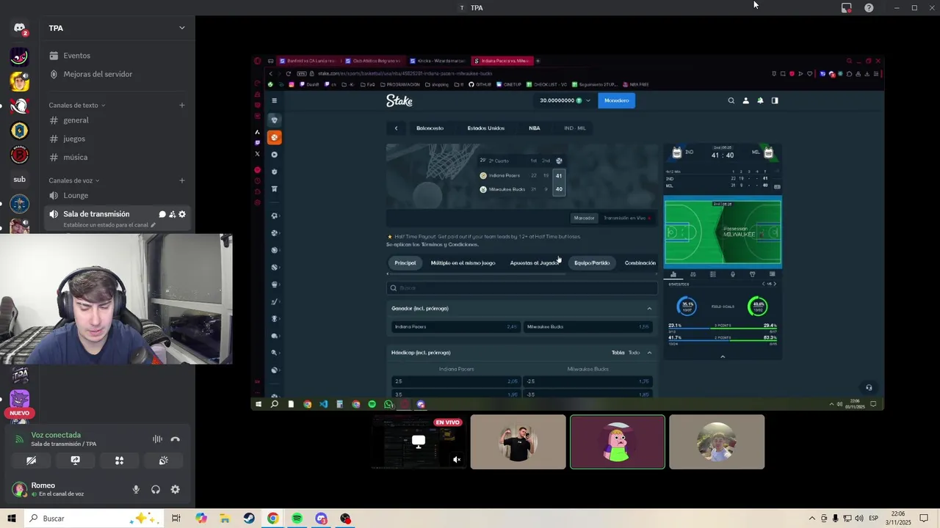Switch Hándicap view to Todo
The image size is (940, 528).
[634, 353]
